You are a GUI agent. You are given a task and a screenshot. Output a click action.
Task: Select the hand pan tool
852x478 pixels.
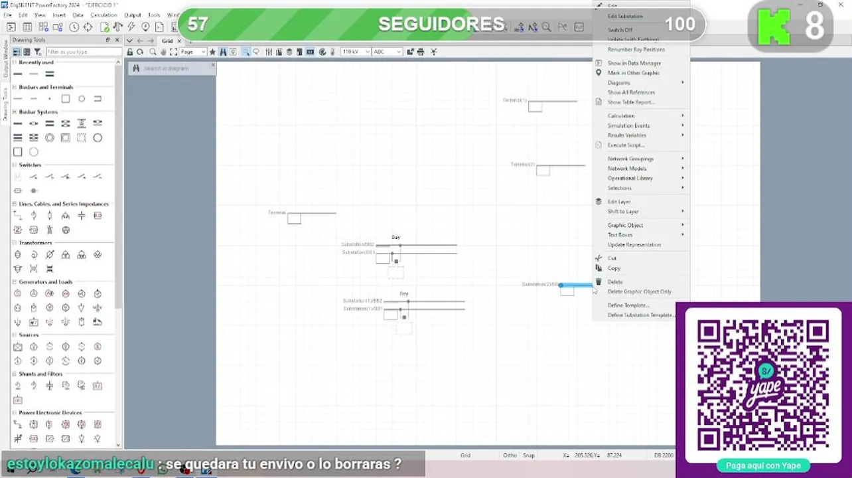163,52
